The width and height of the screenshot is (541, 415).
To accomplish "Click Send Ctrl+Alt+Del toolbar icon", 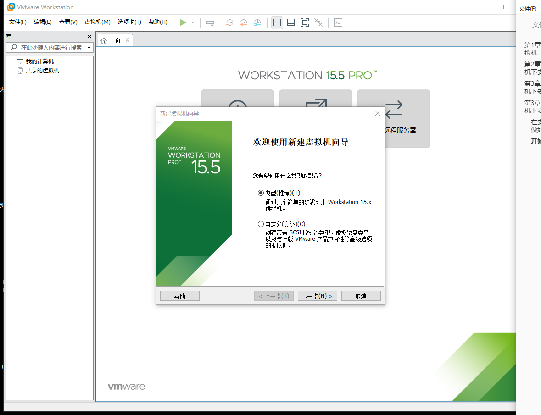I will coord(210,22).
